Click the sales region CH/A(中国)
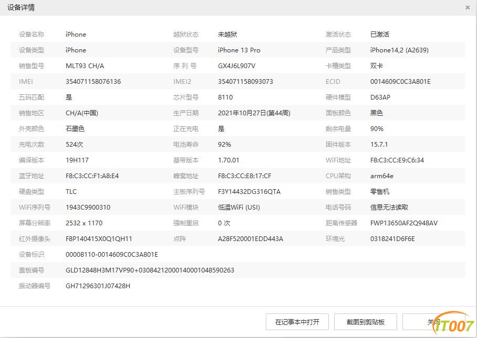The width and height of the screenshot is (477, 338). 82,113
